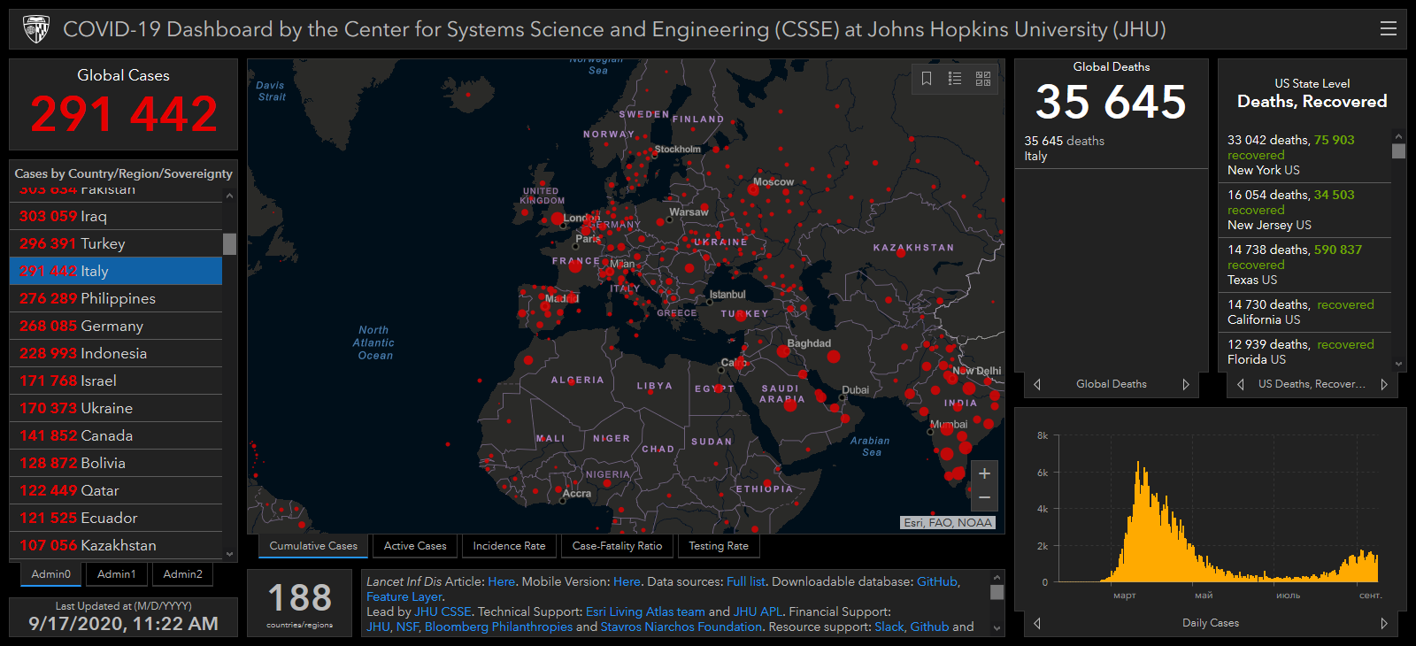Select the Admin1 tab
Viewport: 1416px width, 646px height.
pyautogui.click(x=117, y=574)
